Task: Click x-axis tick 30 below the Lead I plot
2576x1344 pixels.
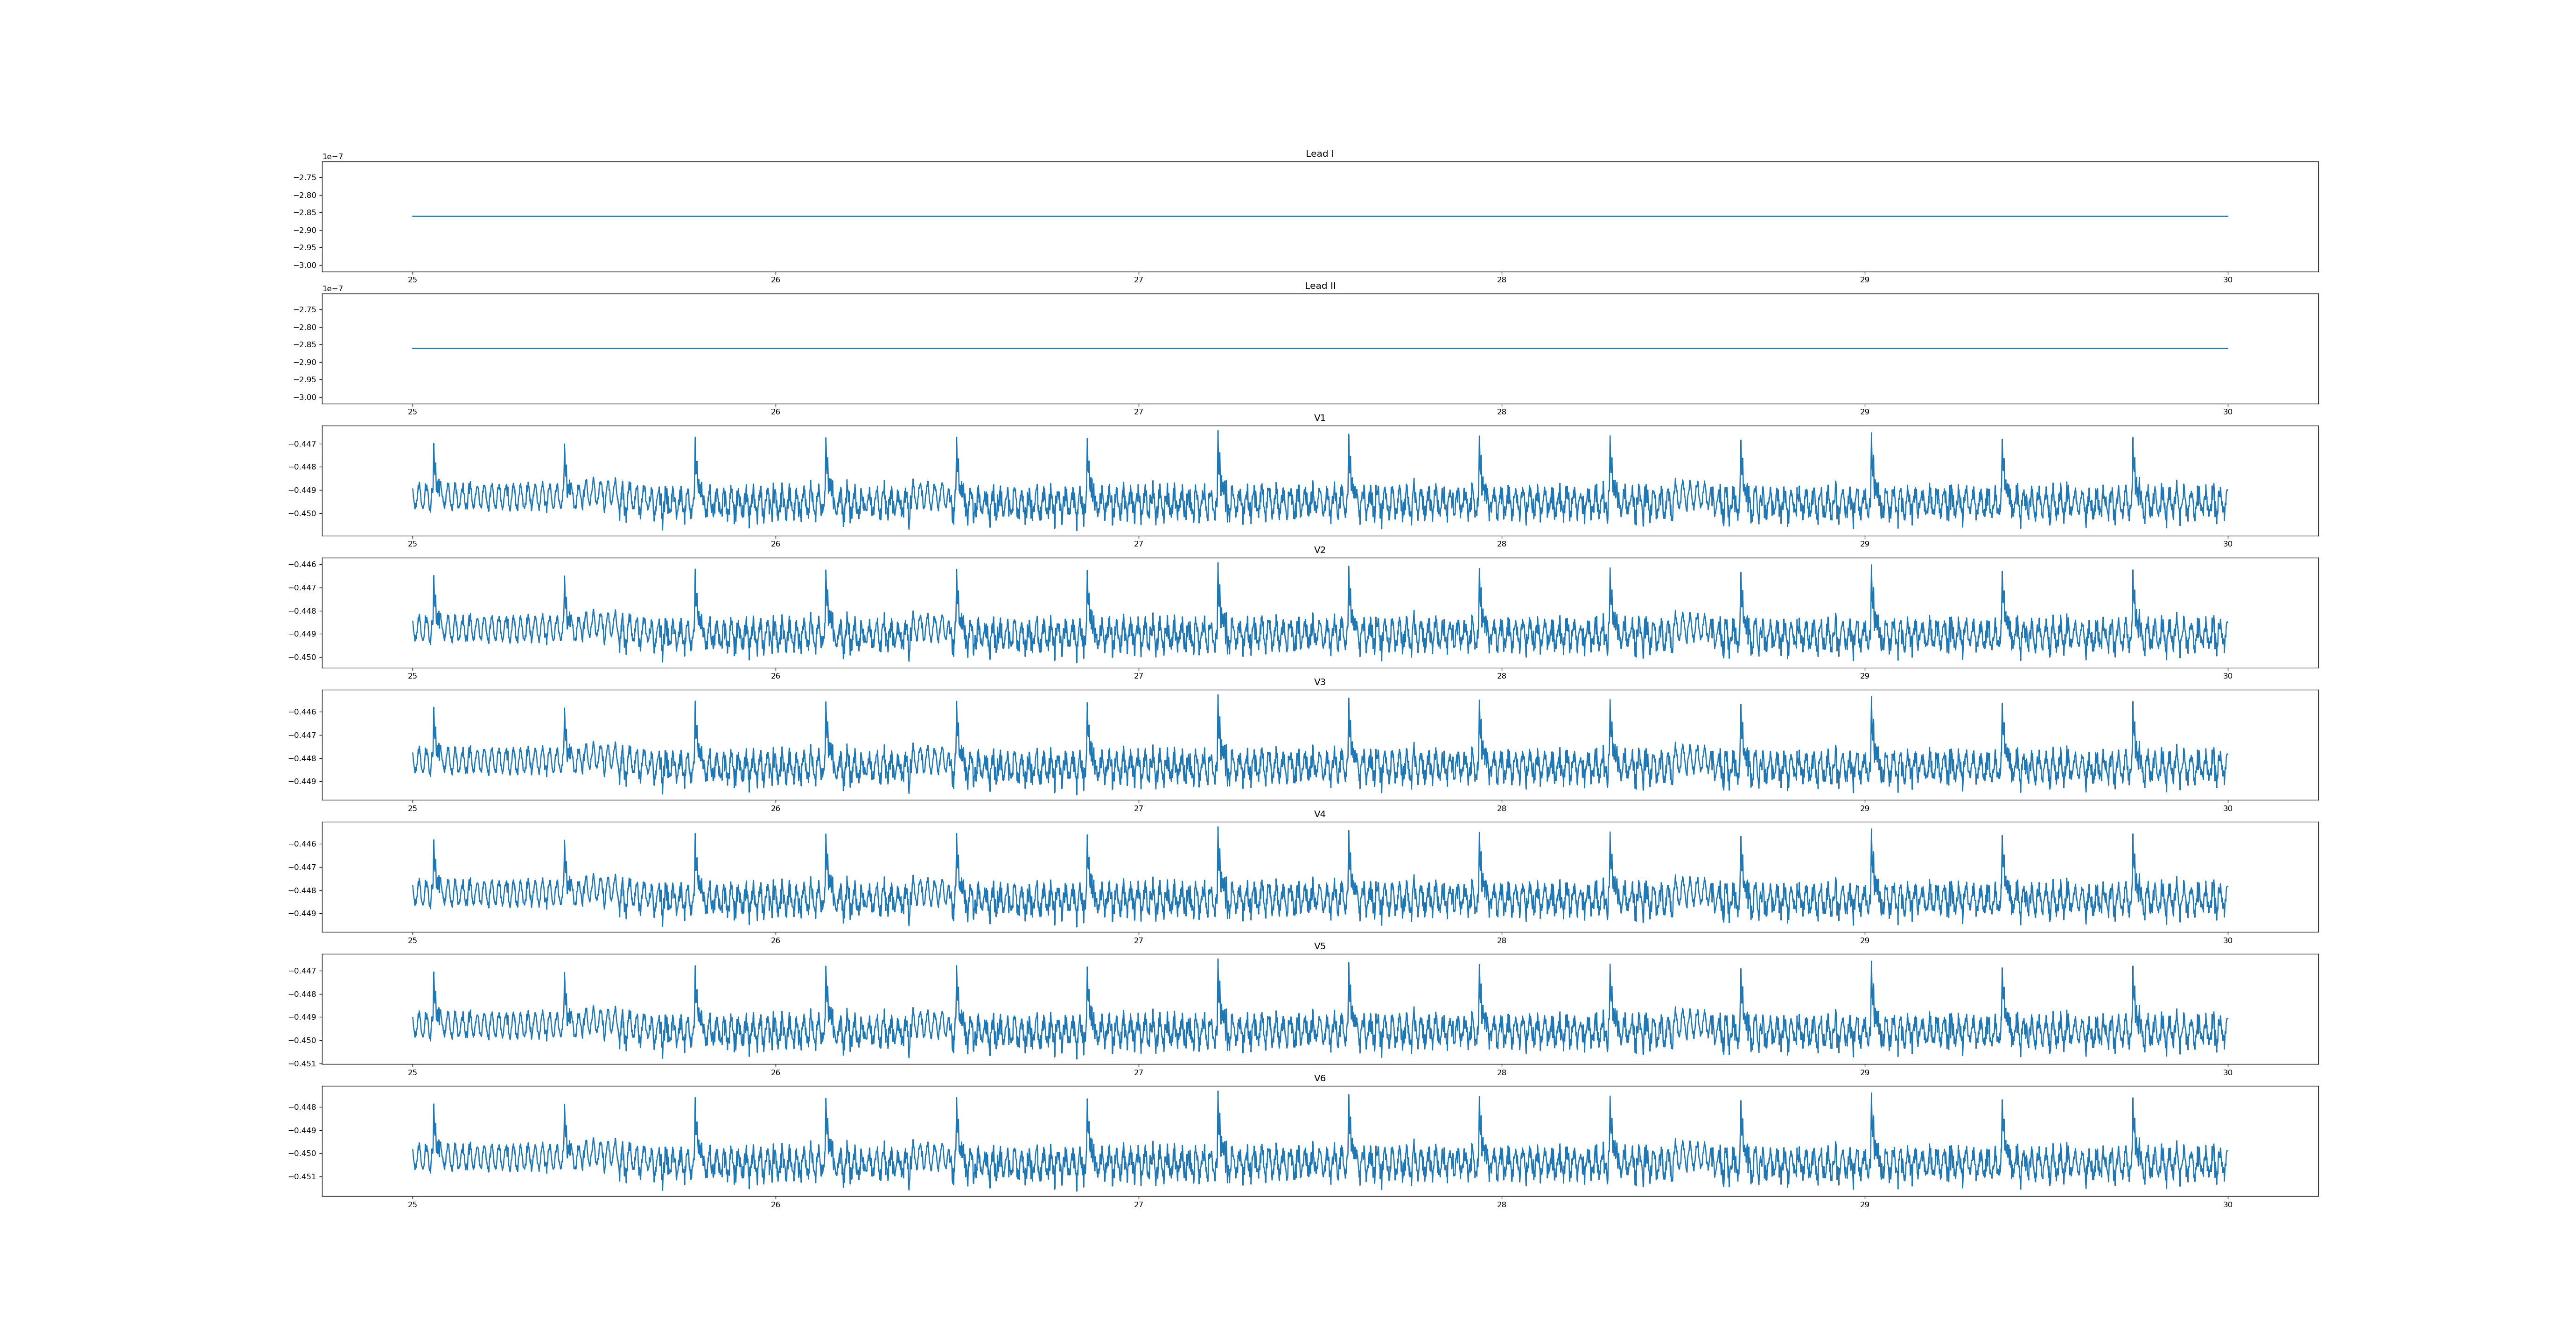Action: (x=2227, y=280)
